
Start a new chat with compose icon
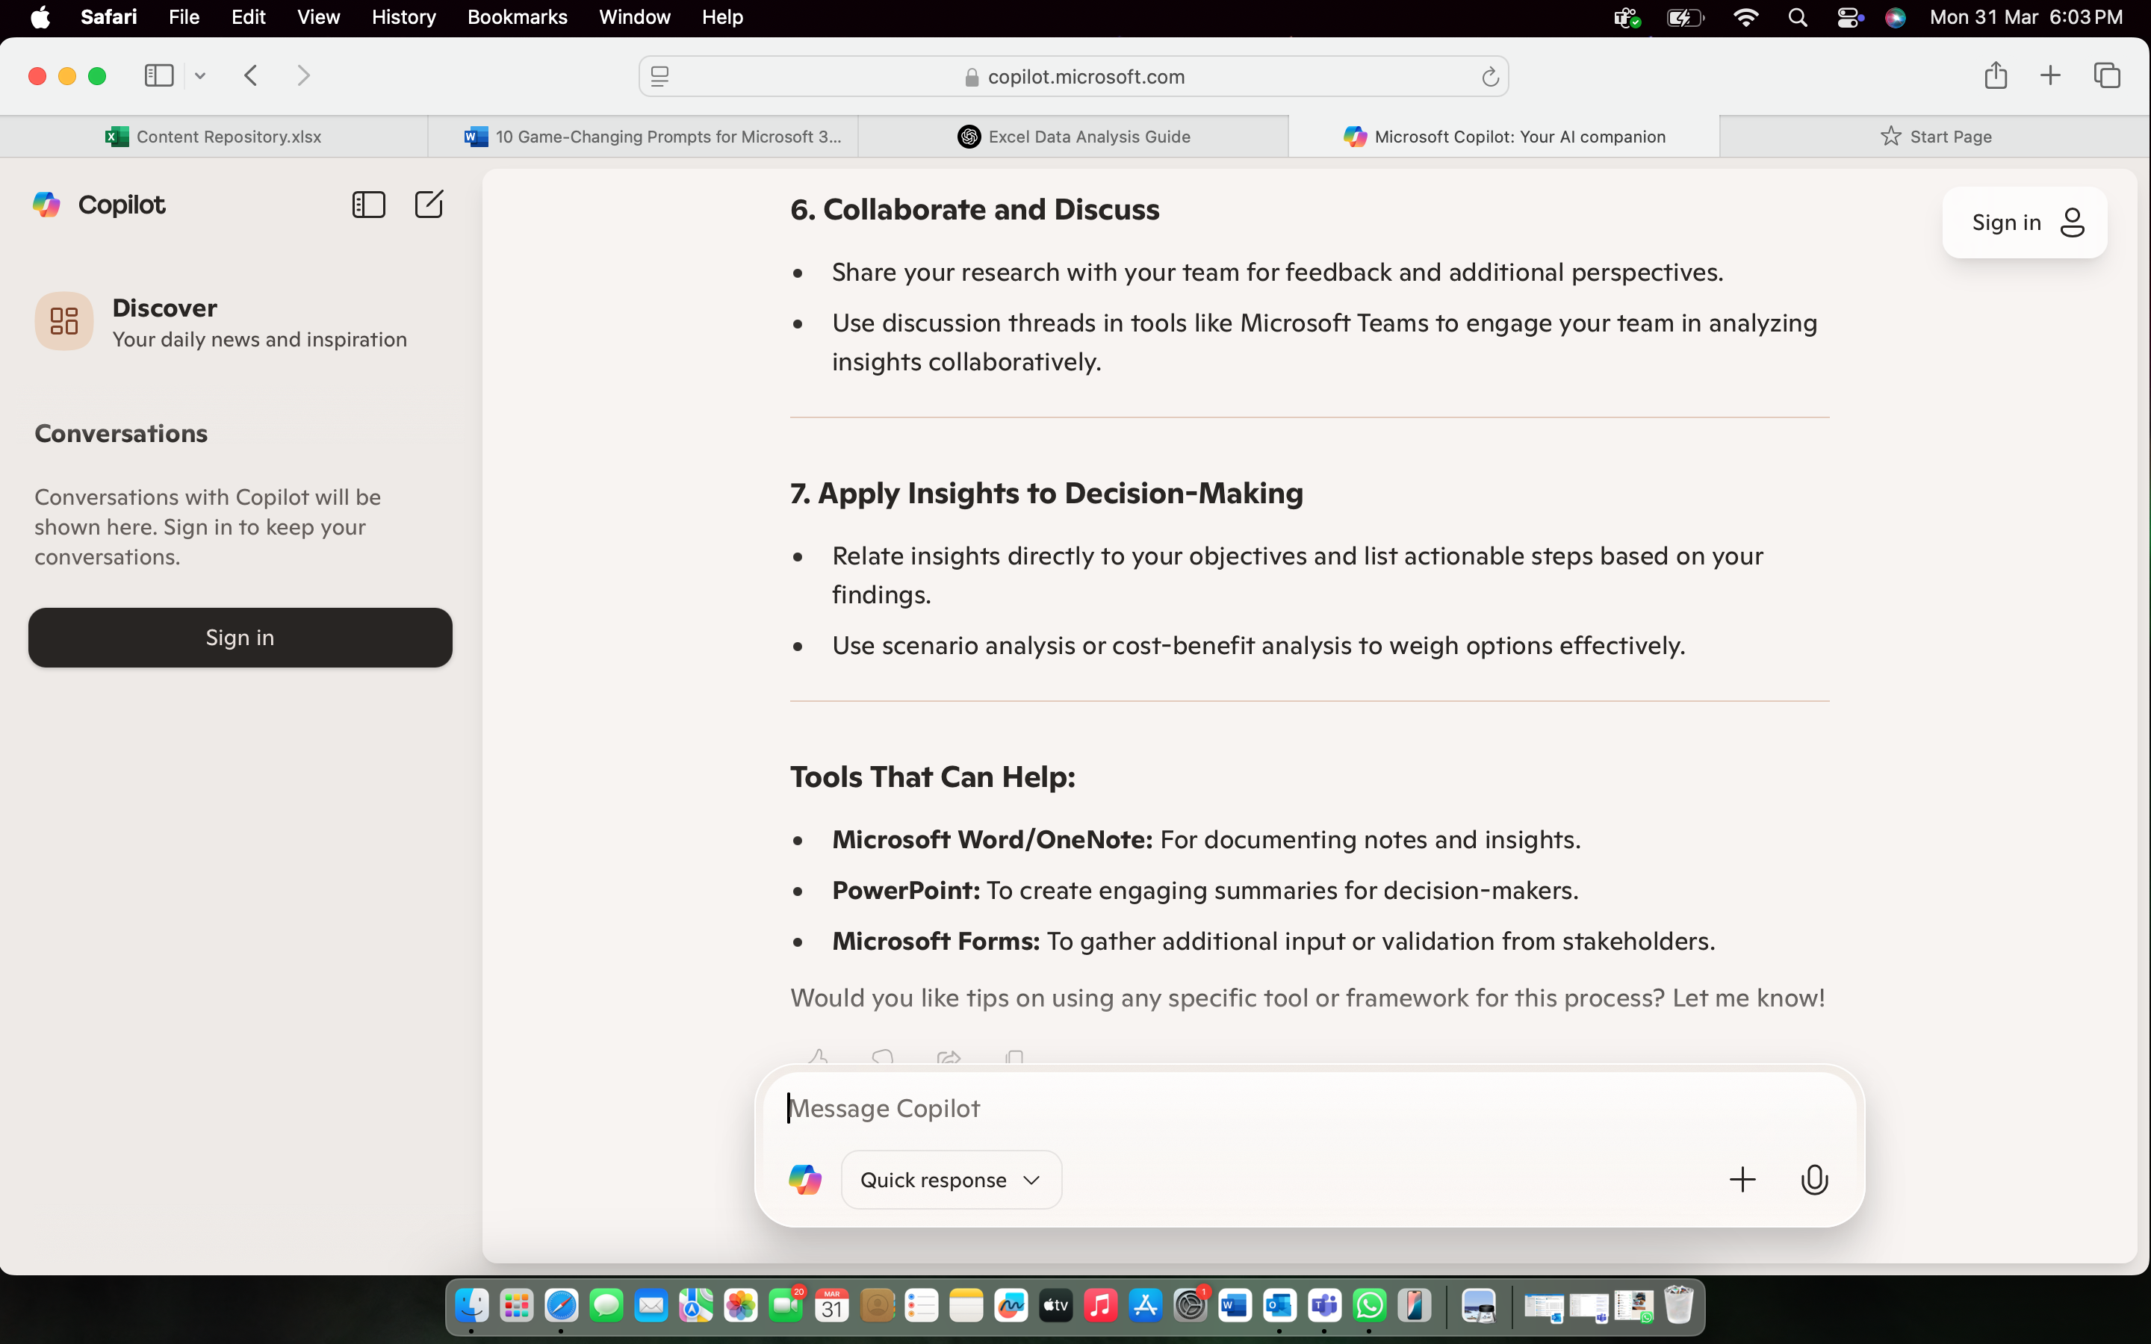429,205
